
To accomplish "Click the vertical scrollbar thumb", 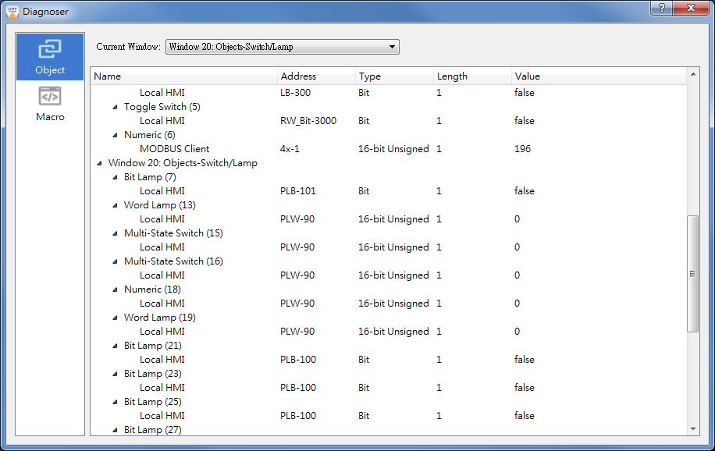I will pyautogui.click(x=693, y=273).
